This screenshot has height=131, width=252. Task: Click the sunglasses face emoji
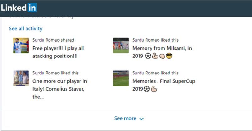[170, 57]
